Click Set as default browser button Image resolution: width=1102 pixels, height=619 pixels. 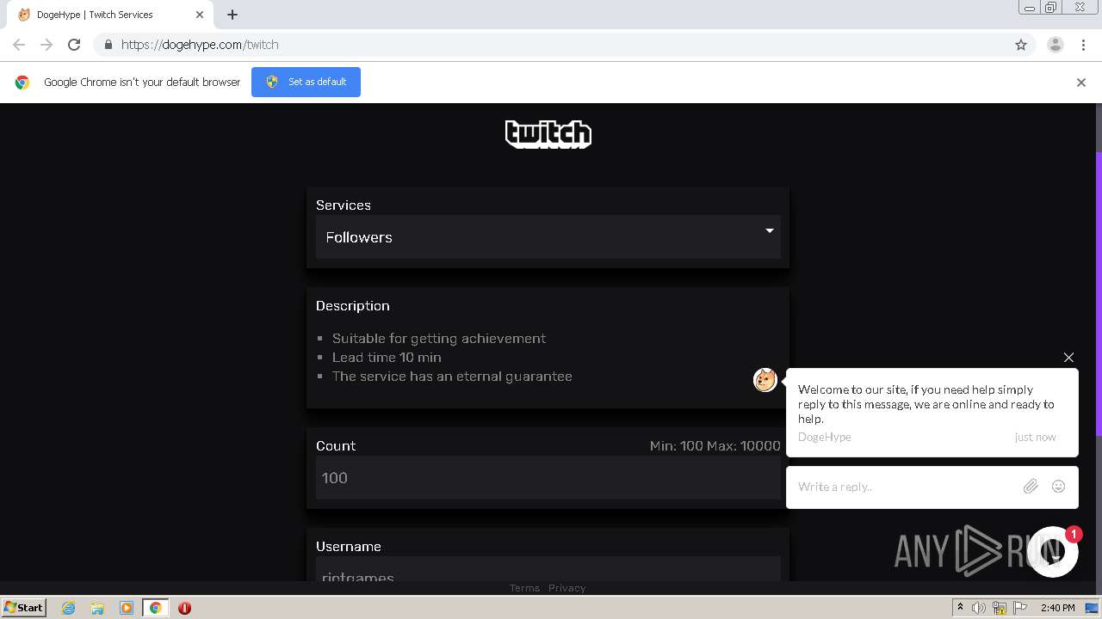[306, 82]
